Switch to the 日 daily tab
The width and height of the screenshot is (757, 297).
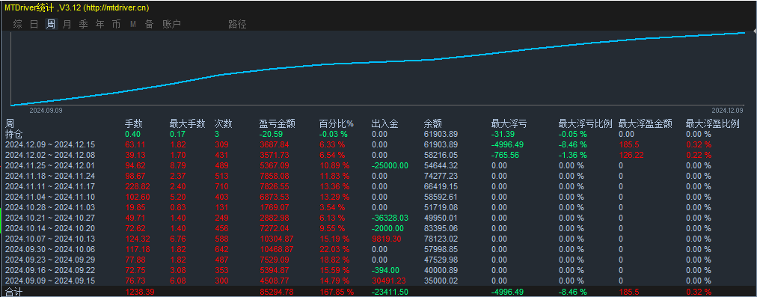point(34,24)
